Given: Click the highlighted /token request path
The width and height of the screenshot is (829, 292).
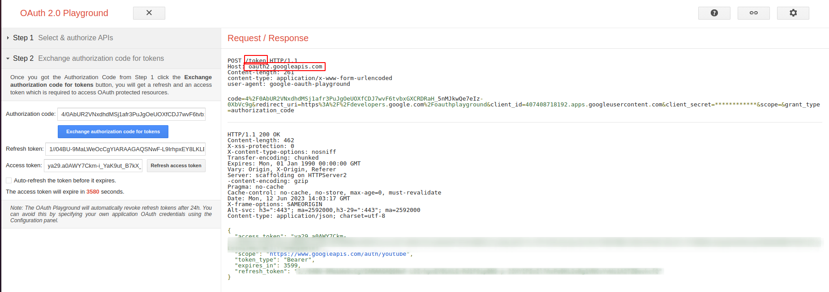Looking at the screenshot, I should pos(256,60).
